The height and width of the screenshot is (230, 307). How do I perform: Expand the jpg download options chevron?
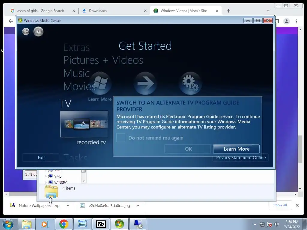(x=138, y=205)
